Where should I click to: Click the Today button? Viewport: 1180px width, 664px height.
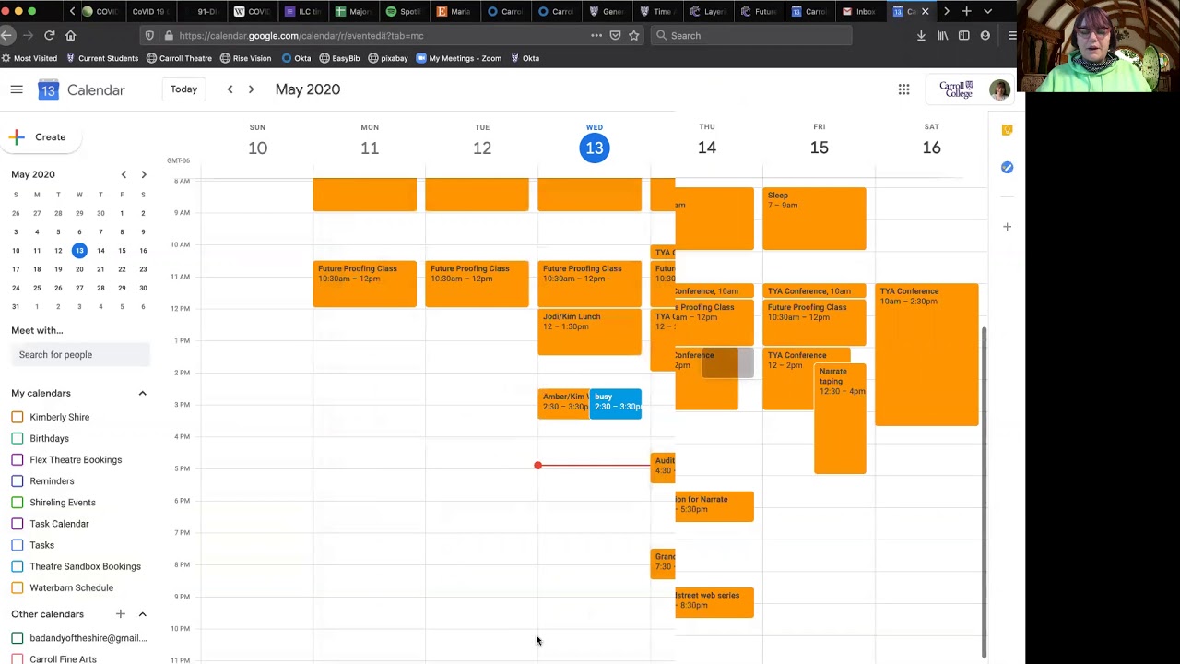coord(183,89)
